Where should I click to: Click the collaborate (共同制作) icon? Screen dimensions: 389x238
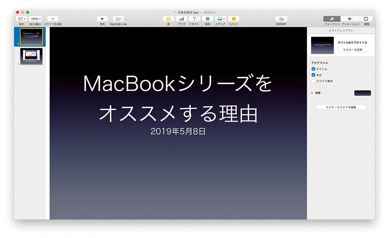pyautogui.click(x=281, y=19)
